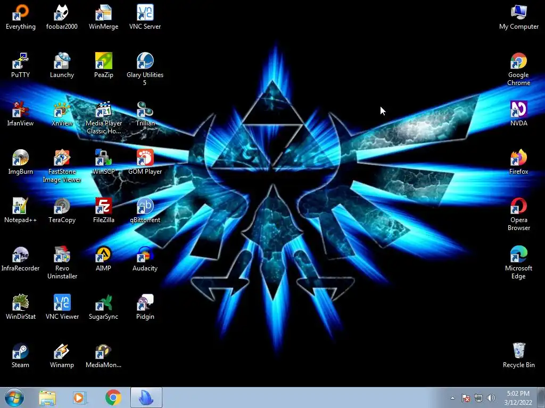The height and width of the screenshot is (408, 545).
Task: Click the network status tray icon
Action: 478,398
